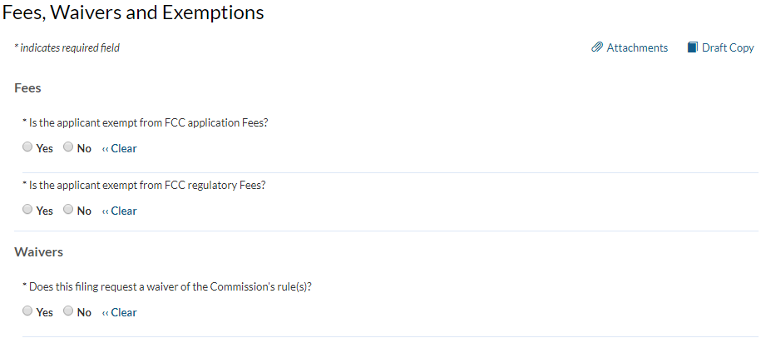Screen dimensions: 771x343
Task: Clear the application fees exemption answer
Action: (x=120, y=149)
